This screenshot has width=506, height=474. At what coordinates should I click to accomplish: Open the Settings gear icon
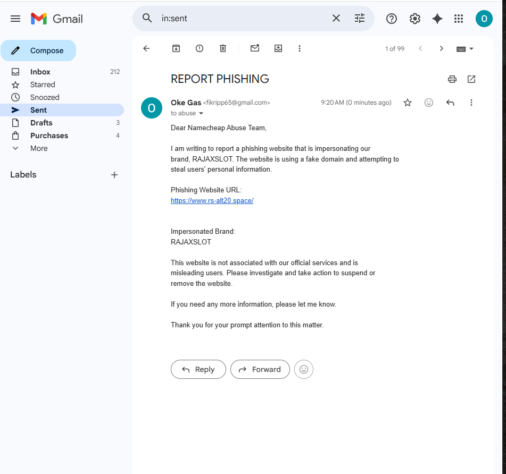point(414,19)
